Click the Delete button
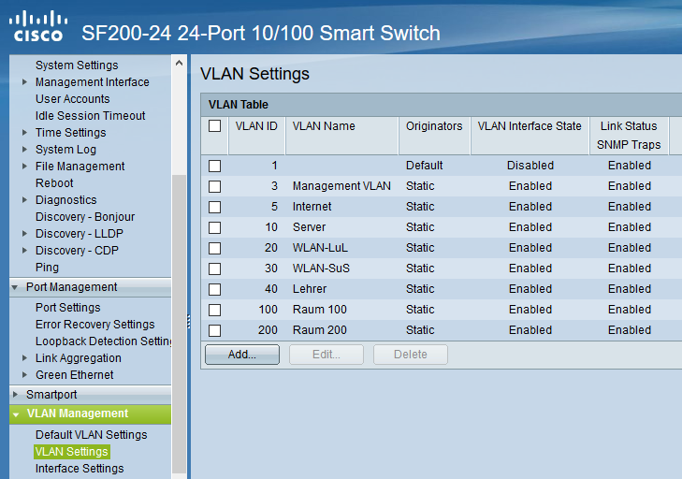682x479 pixels. (410, 355)
